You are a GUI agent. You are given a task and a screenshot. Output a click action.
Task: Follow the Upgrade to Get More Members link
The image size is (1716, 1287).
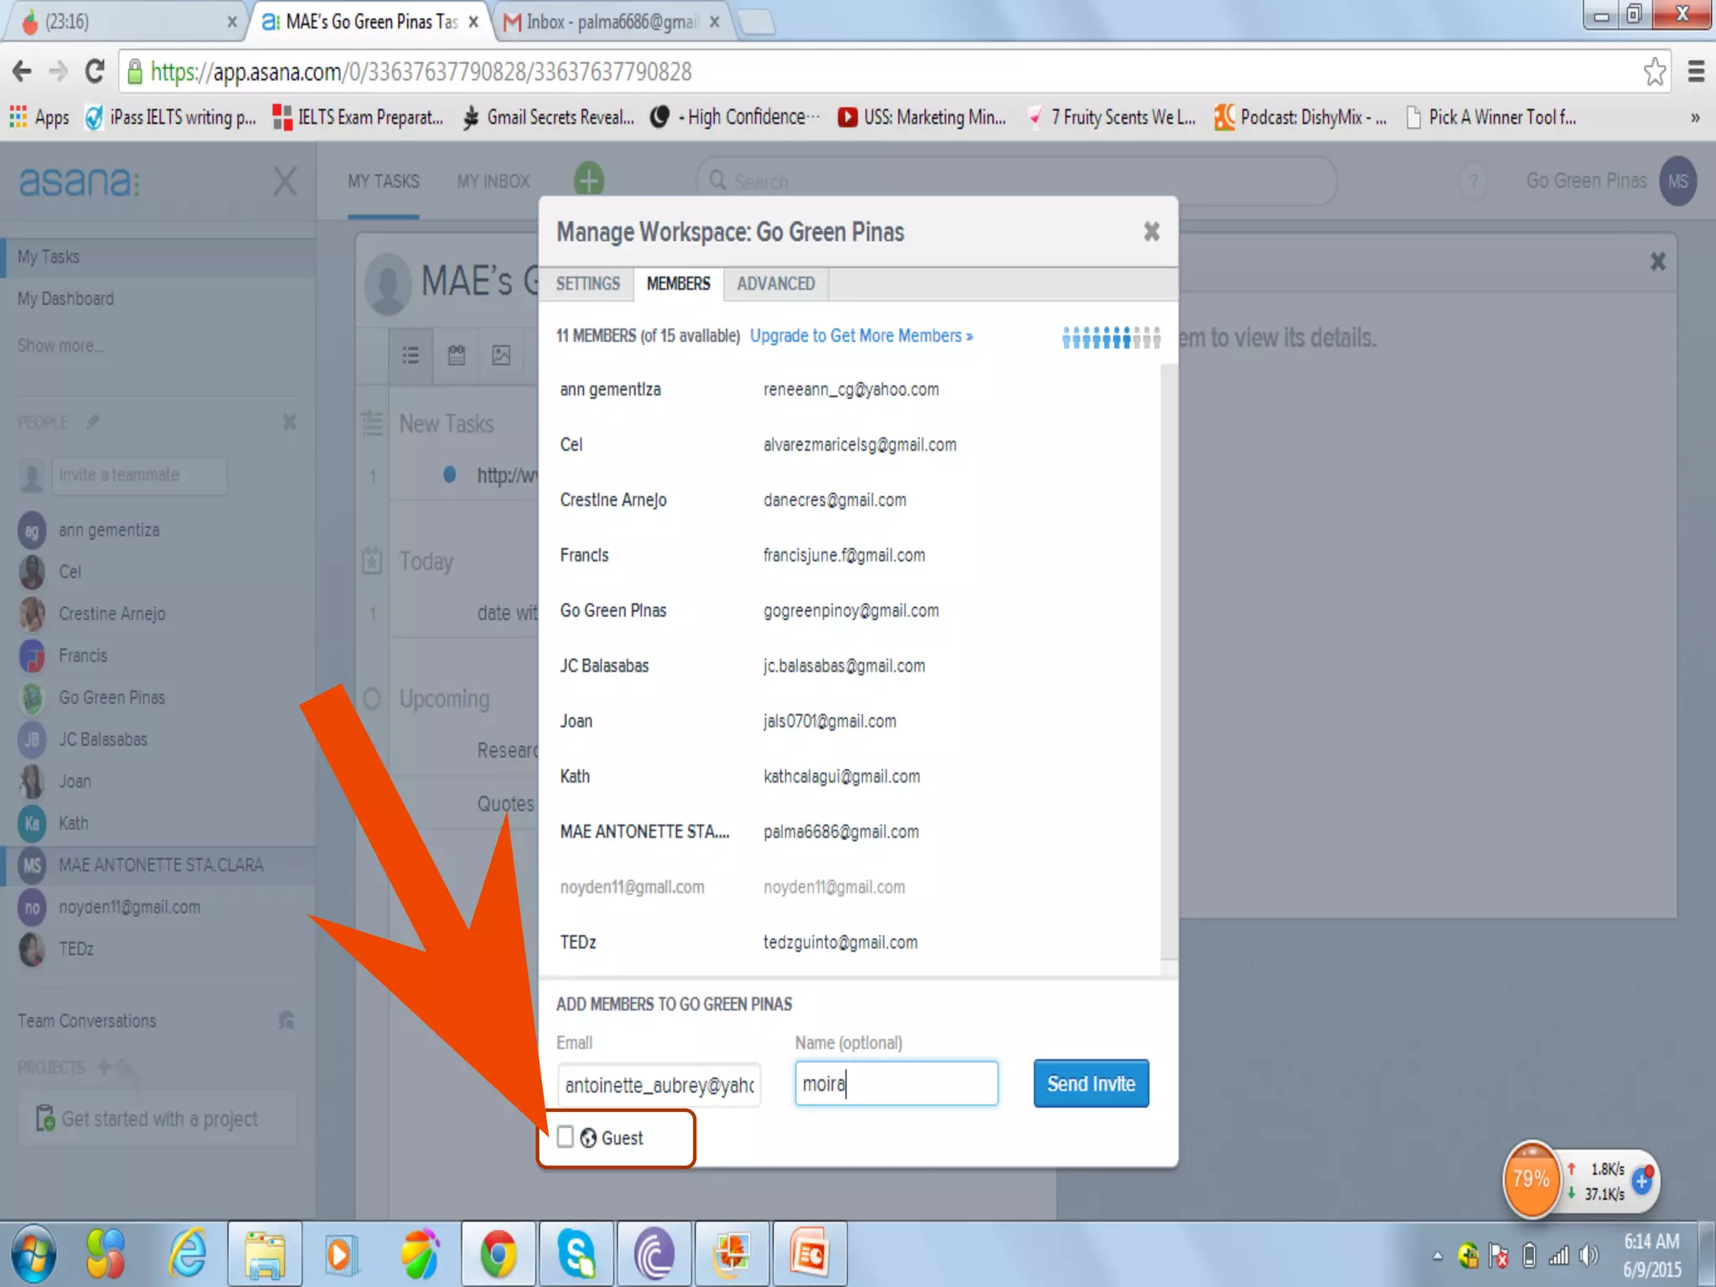click(x=861, y=336)
